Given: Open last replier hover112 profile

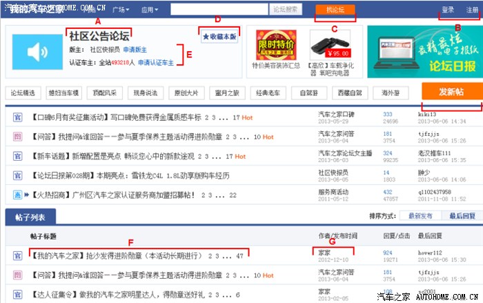Looking at the screenshot, I should pos(430,253).
